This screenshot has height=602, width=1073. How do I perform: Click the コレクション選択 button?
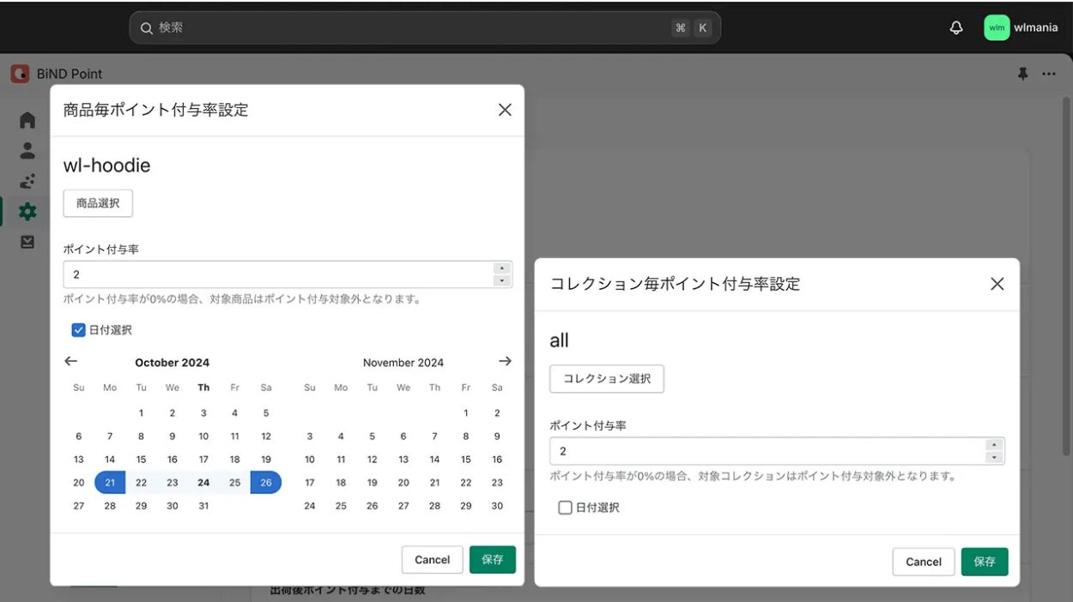click(607, 378)
